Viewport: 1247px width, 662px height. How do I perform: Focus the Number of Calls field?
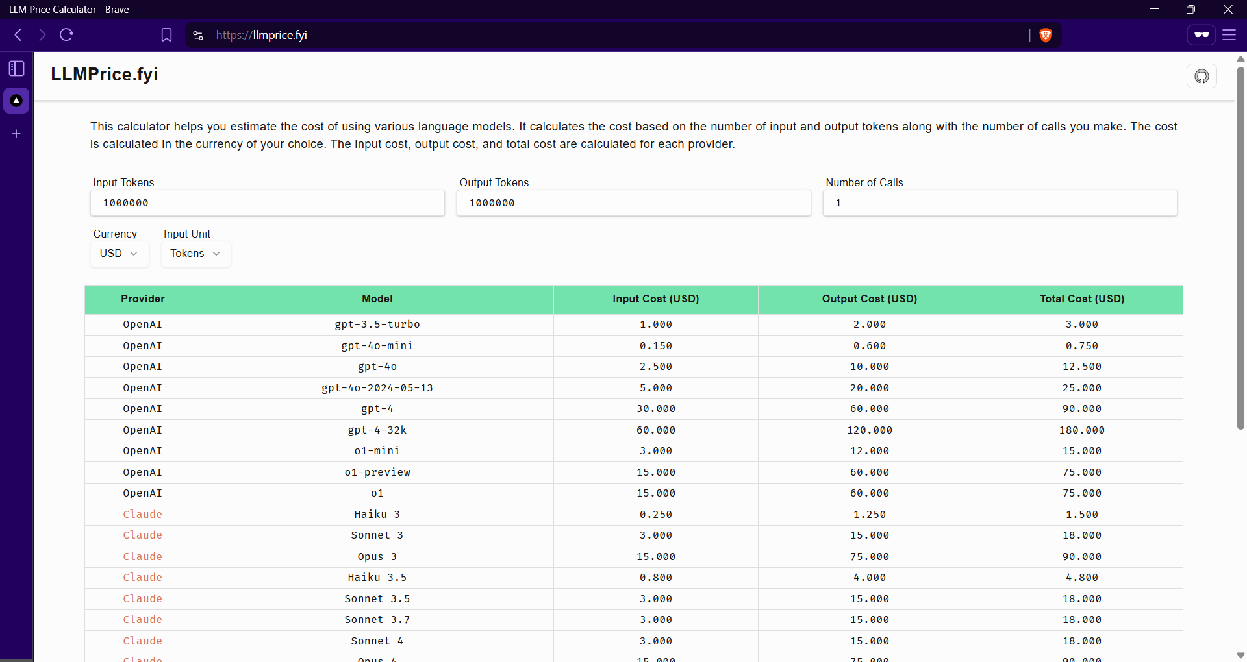pyautogui.click(x=1000, y=203)
